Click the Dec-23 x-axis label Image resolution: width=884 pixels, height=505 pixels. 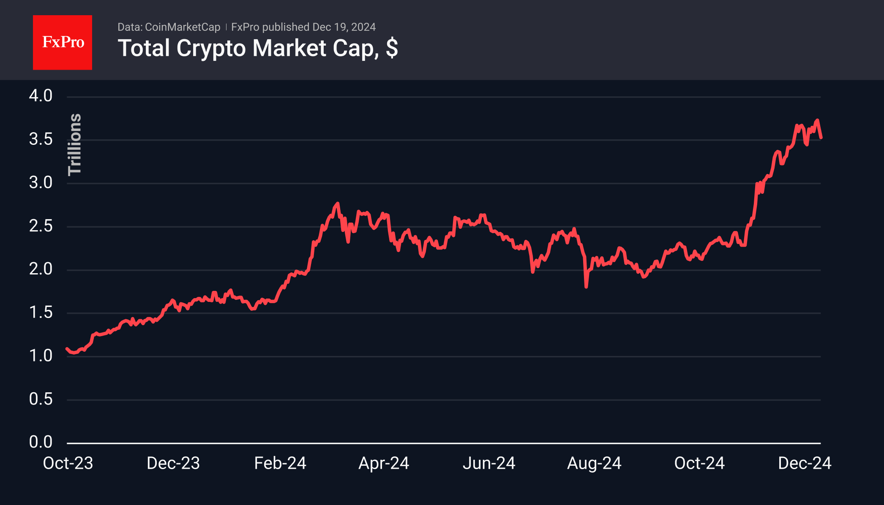(173, 463)
